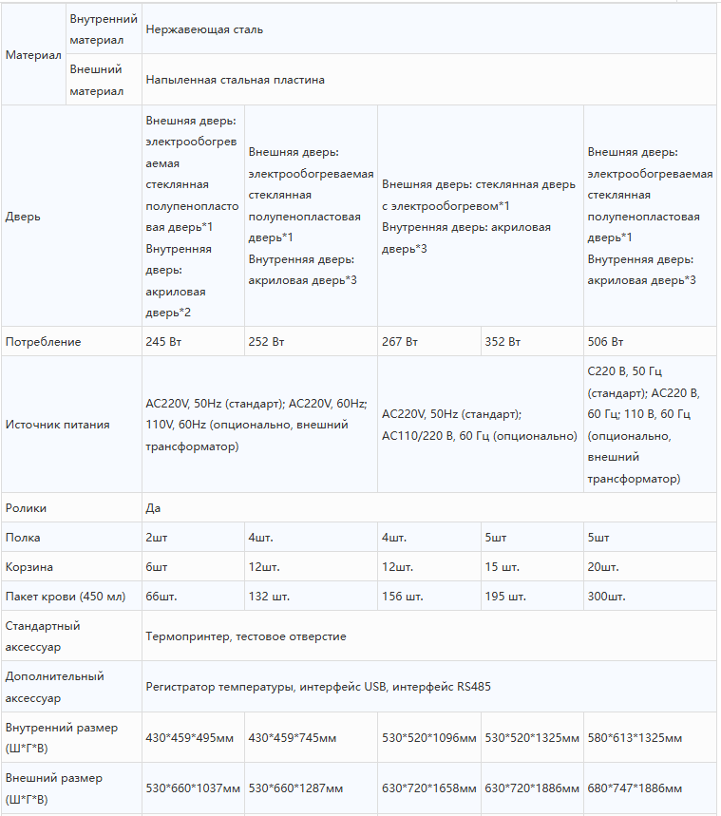Select the 'Ролики' row label
Viewport: 721px width, 816px height.
click(26, 508)
